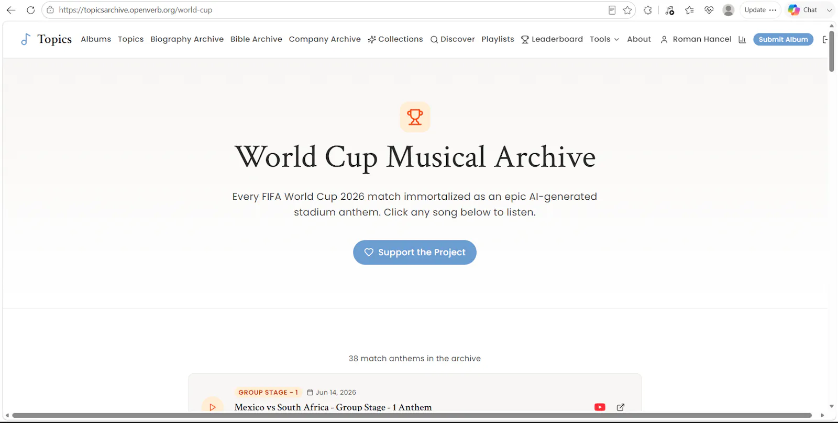Click the scroll down arrow of scrollbar
This screenshot has width=838, height=423.
(x=832, y=406)
